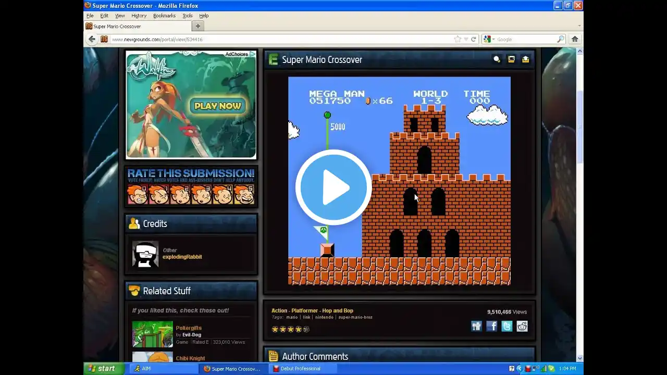Share the game on Facebook
This screenshot has width=667, height=375.
click(x=491, y=326)
